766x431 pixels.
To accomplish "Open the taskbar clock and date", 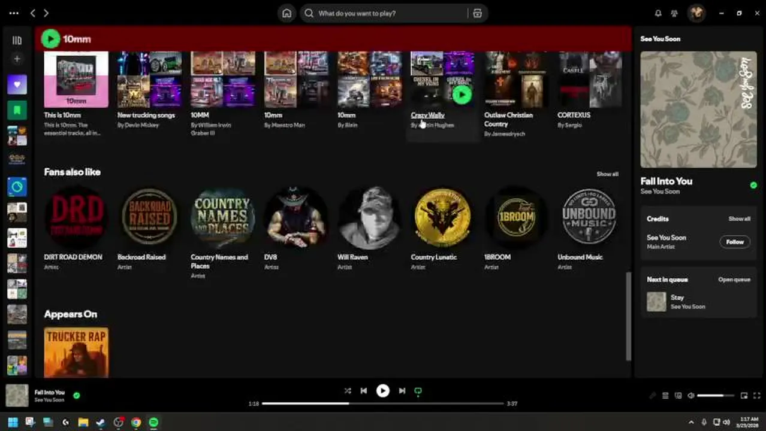I will (747, 422).
